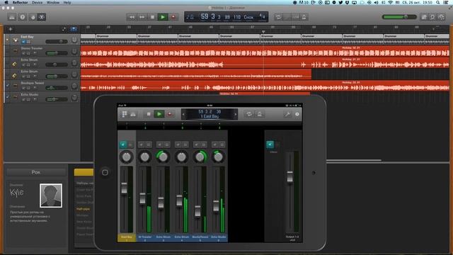Click the first Echo Strum guitar icon

pyautogui.click(x=14, y=64)
